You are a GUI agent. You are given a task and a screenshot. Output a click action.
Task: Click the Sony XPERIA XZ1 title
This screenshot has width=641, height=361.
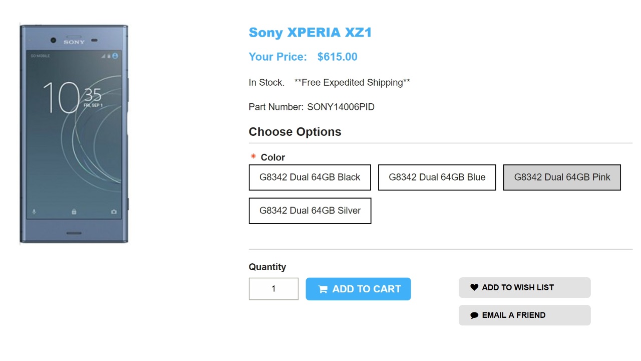[x=310, y=33]
